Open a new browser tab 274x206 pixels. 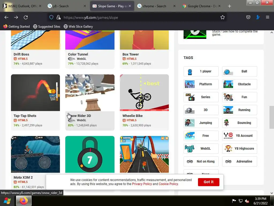(x=229, y=6)
